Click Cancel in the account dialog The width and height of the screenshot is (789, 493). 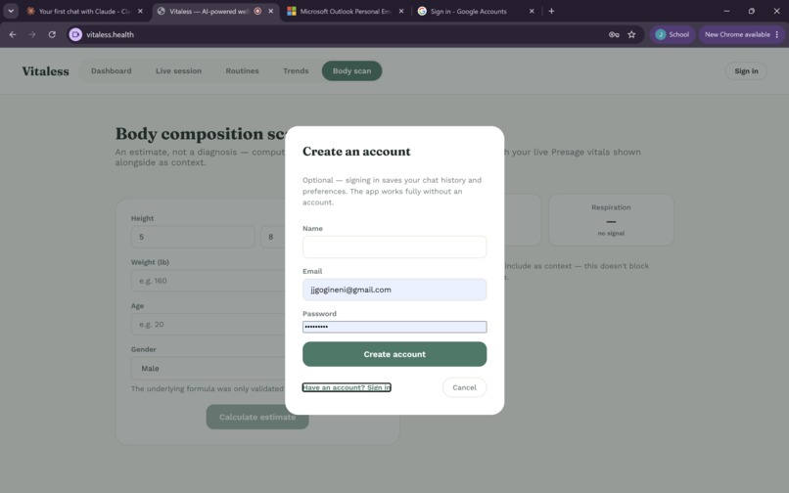point(464,387)
